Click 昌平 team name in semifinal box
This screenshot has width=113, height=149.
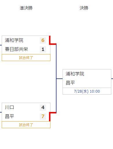[10, 116]
